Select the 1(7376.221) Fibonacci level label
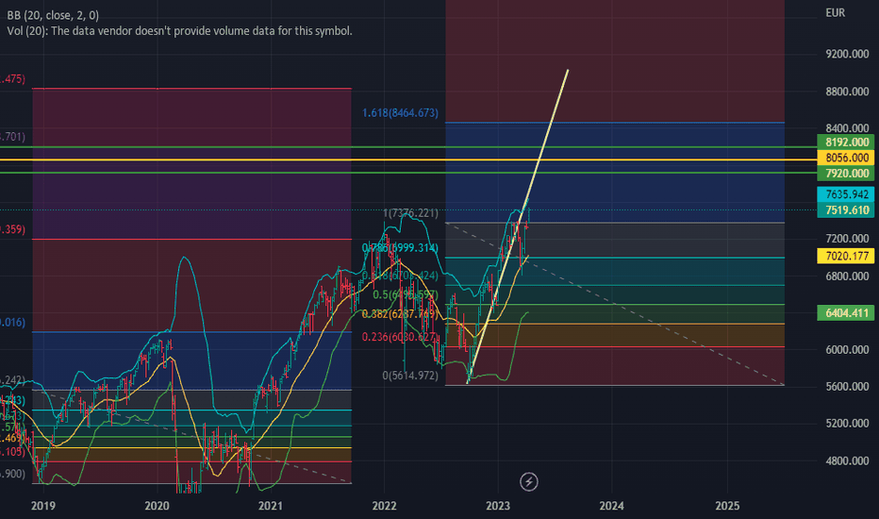This screenshot has width=879, height=519. point(410,213)
